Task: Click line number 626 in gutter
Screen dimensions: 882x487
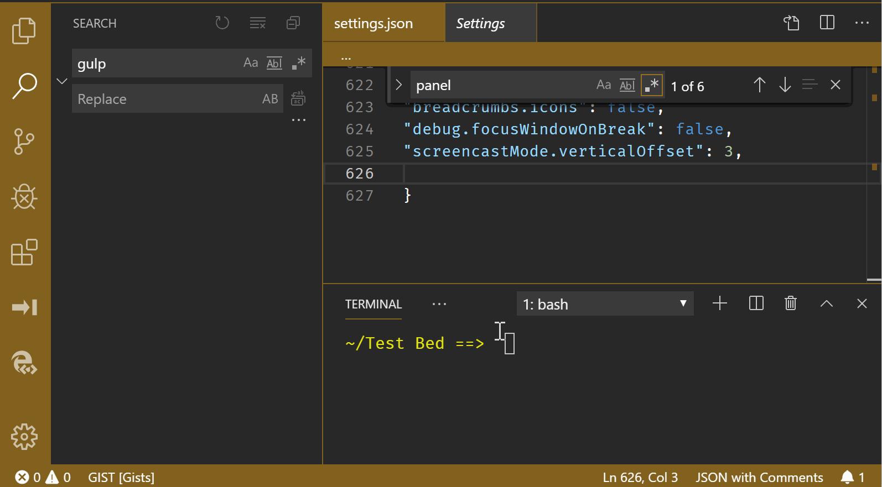Action: pos(360,174)
